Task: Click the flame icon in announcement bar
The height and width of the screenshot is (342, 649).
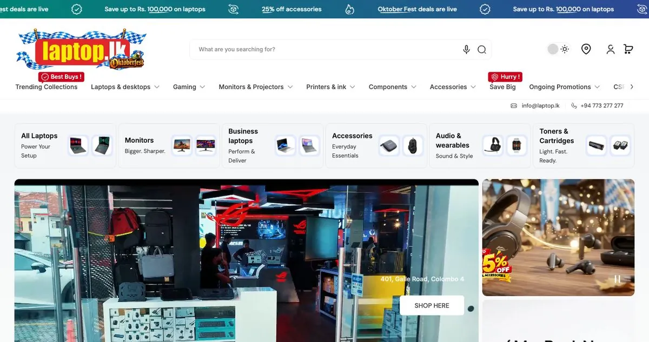Action: (349, 9)
